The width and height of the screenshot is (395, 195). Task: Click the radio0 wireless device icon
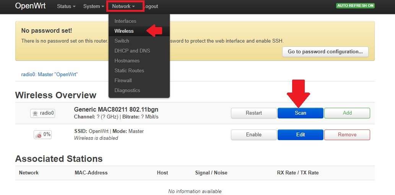tap(36, 113)
